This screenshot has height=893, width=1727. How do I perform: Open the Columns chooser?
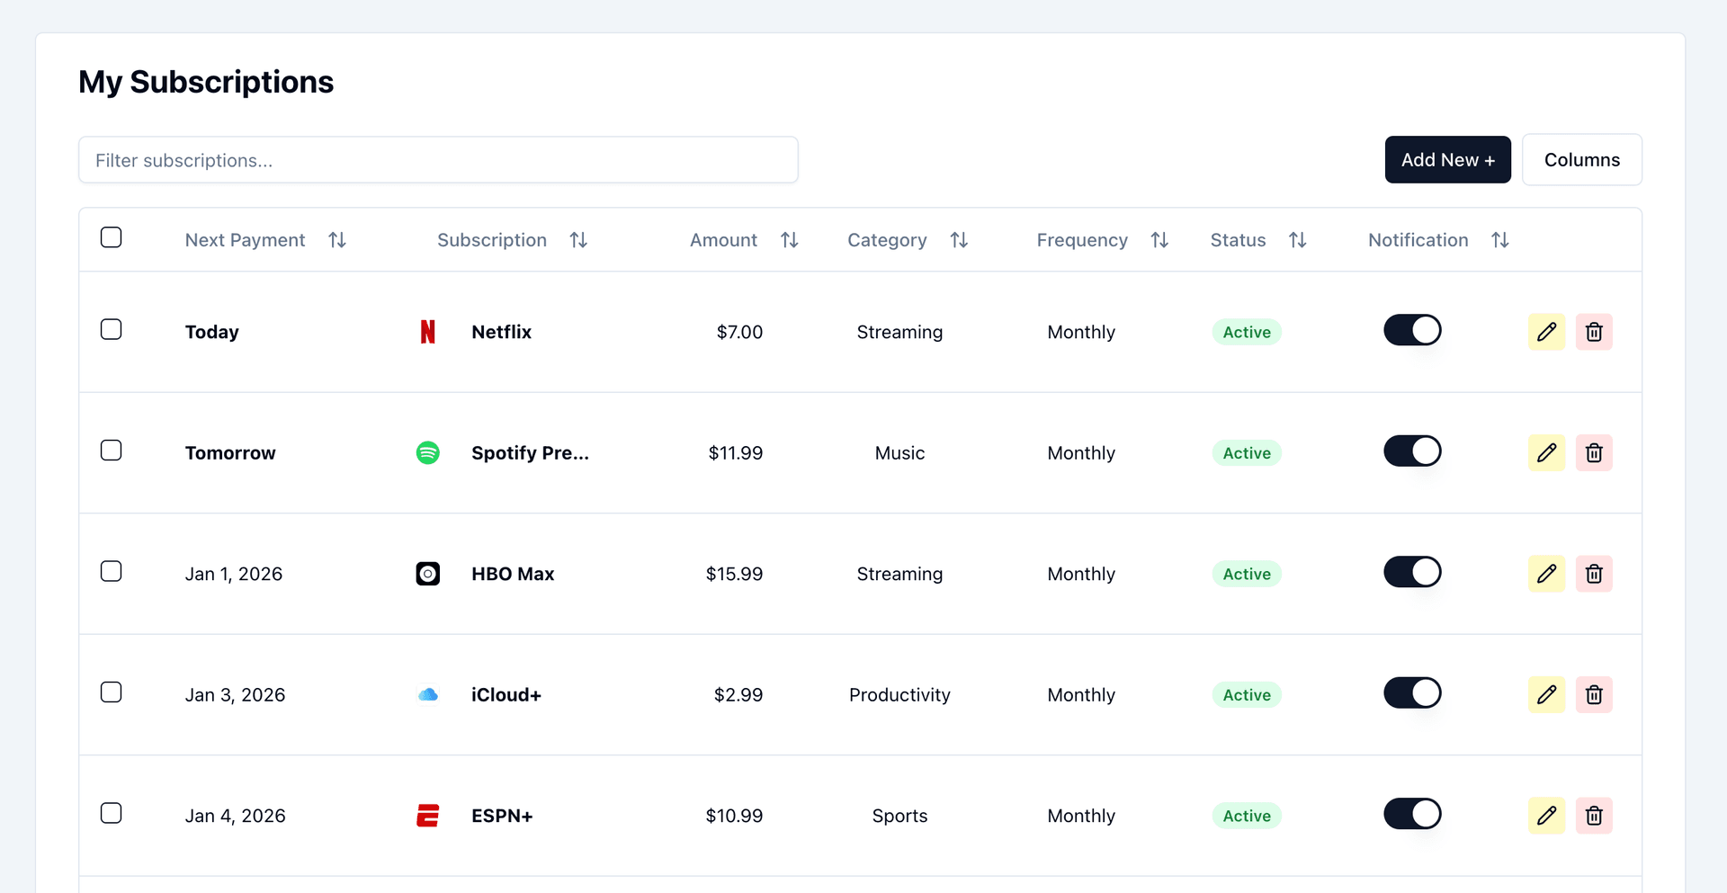pyautogui.click(x=1582, y=159)
